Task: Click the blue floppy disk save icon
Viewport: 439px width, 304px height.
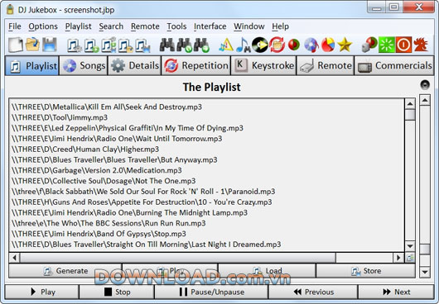Action: click(50, 45)
